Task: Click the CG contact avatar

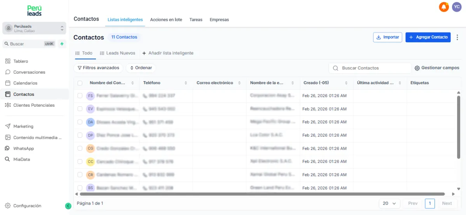Action: pos(90,149)
